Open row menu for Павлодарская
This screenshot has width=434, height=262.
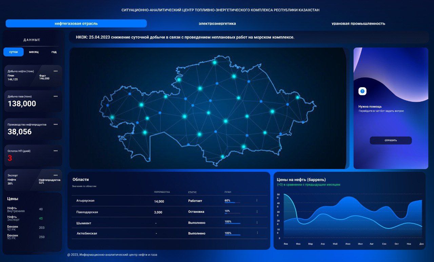[x=257, y=212]
